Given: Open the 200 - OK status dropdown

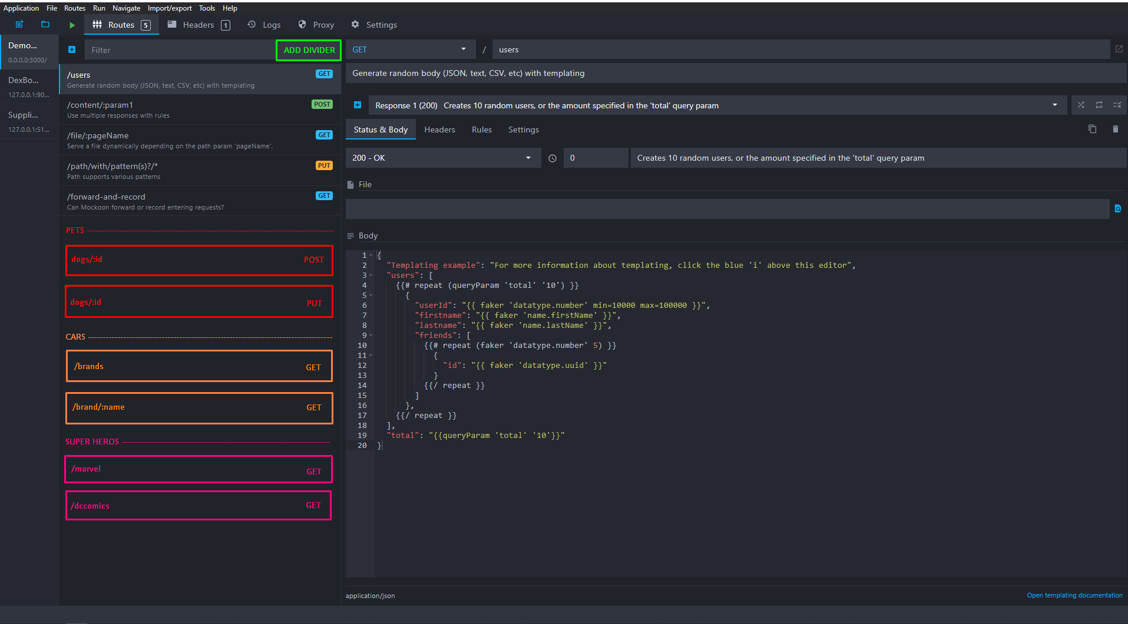Looking at the screenshot, I should click(x=443, y=158).
